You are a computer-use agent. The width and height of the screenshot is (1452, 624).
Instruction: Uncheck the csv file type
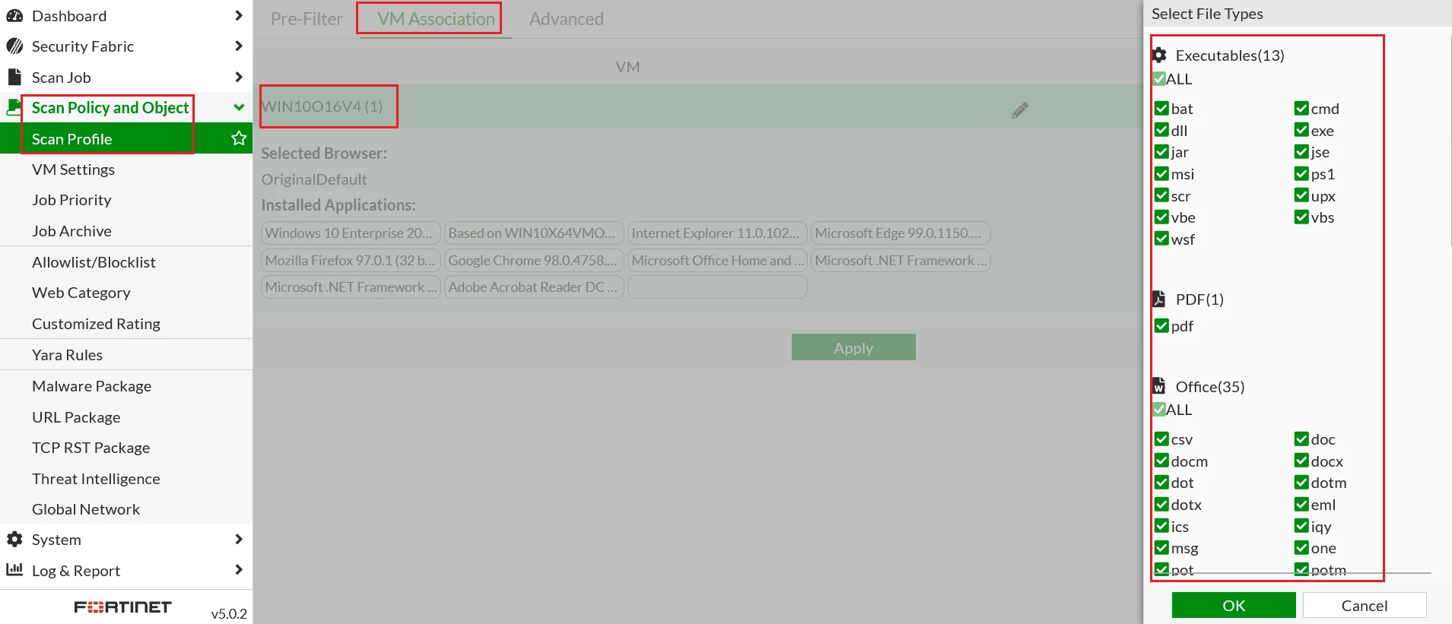point(1161,439)
